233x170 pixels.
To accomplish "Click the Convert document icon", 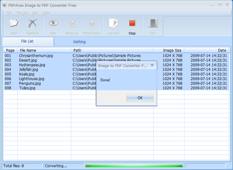I will click(x=113, y=23).
